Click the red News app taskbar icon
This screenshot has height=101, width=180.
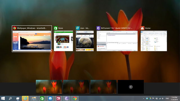(58, 98)
